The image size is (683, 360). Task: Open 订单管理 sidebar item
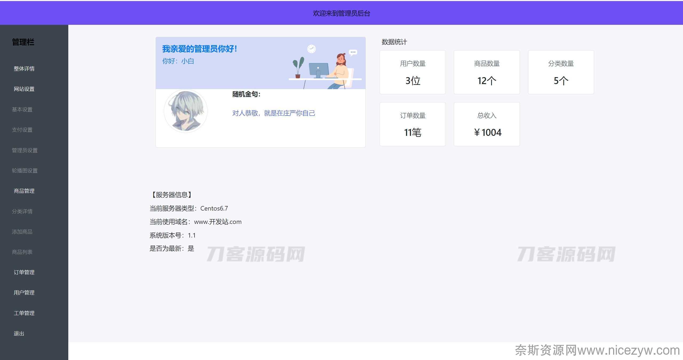click(x=24, y=272)
